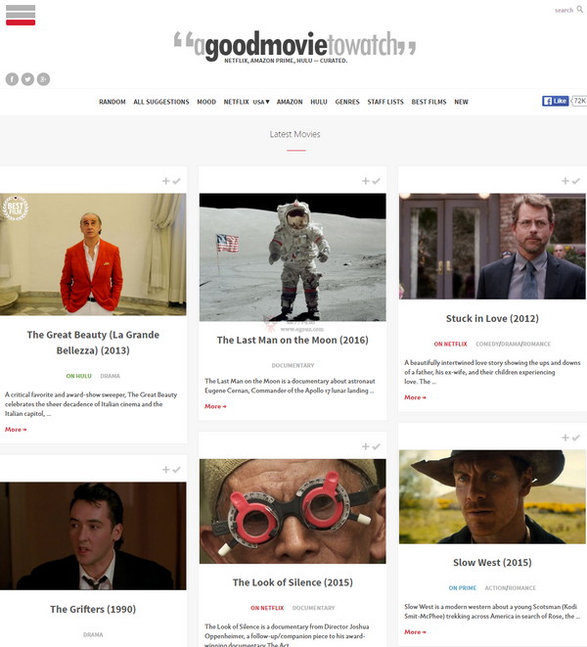Click the Best Film laurel badge
The width and height of the screenshot is (587, 647).
tap(16, 208)
